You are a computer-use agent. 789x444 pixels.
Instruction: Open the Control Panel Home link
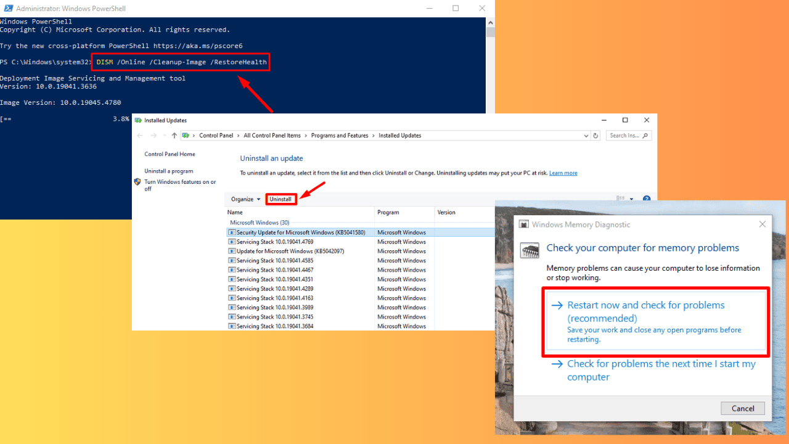coord(170,154)
